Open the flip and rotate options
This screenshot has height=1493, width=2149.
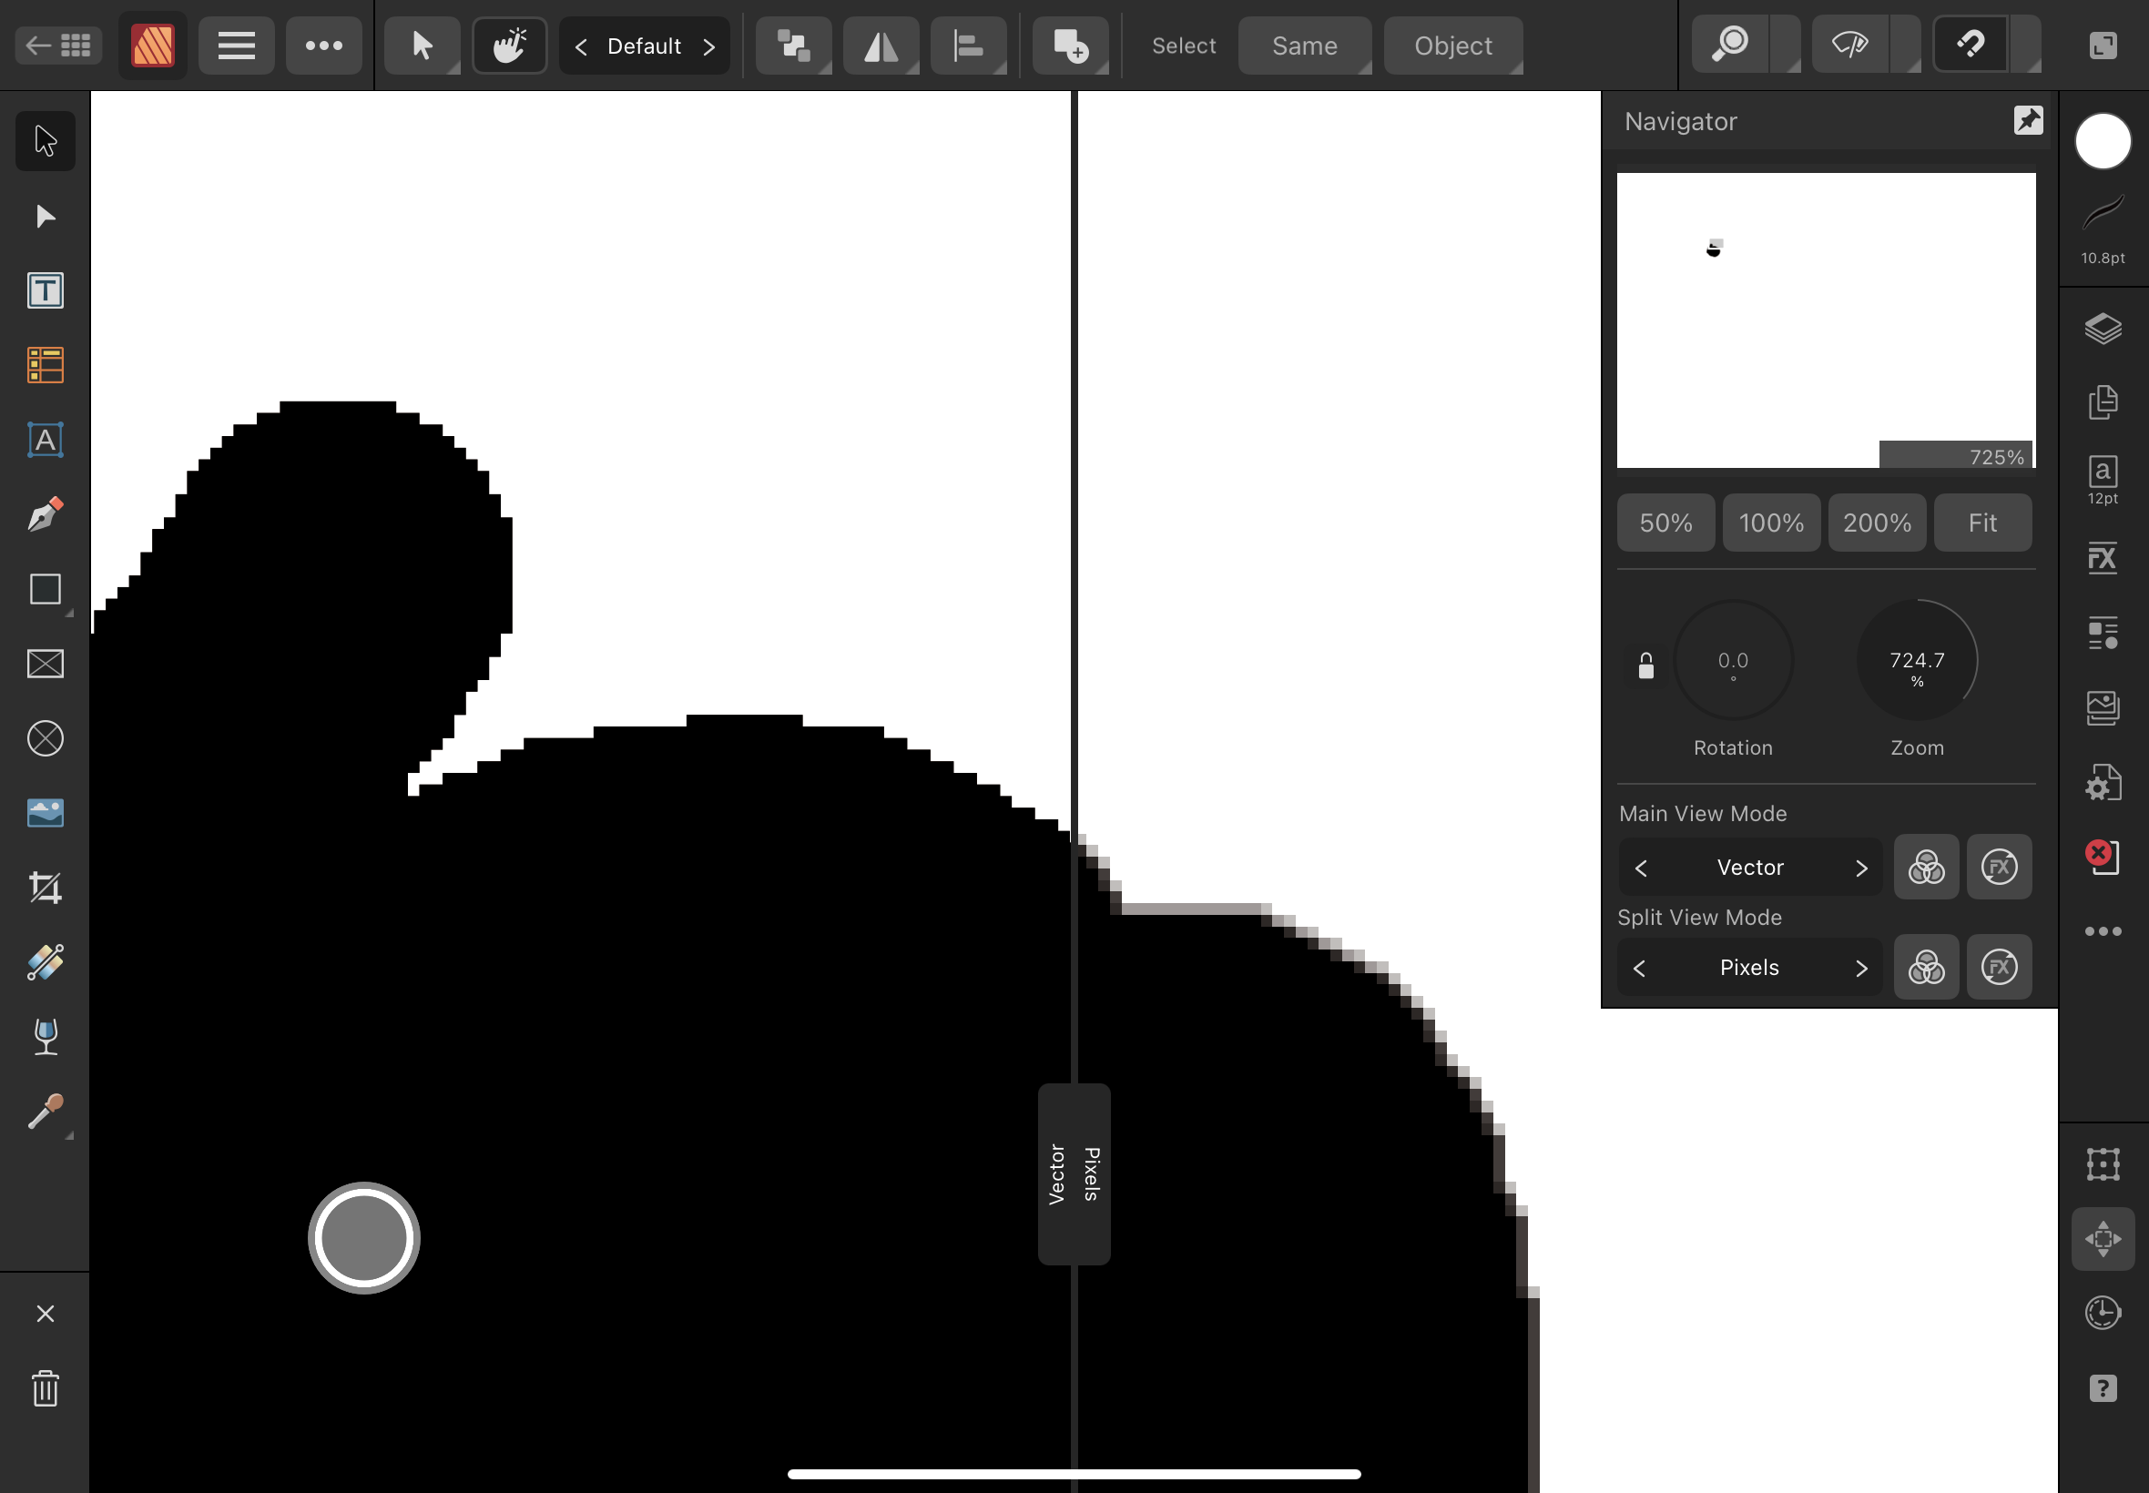[881, 45]
